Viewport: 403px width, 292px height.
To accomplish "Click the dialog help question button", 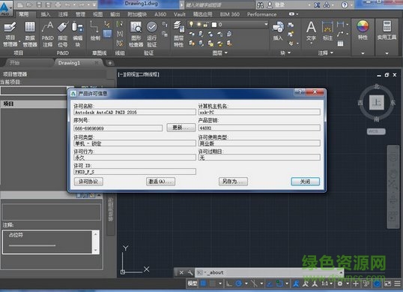I will tap(300, 92).
